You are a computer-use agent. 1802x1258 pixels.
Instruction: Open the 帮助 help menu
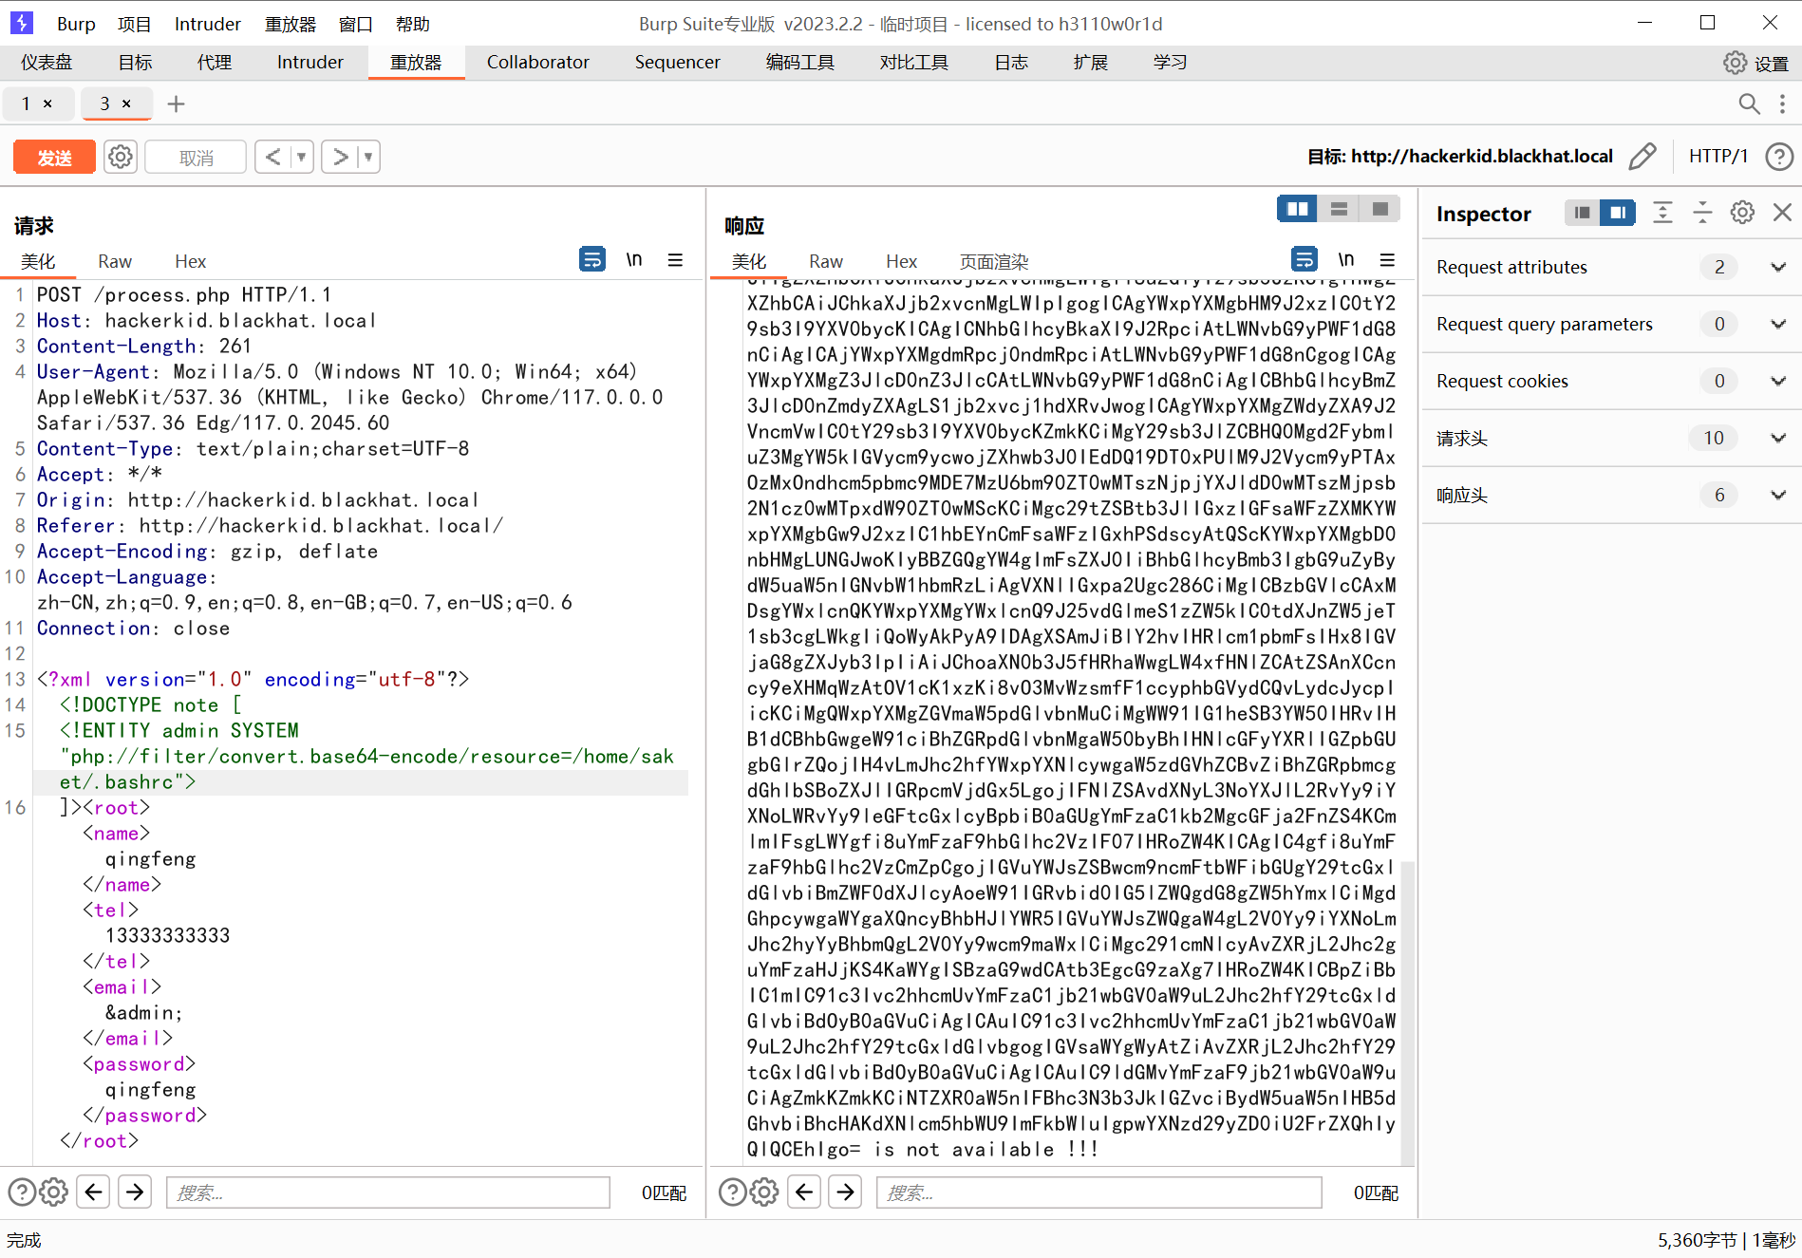[413, 24]
